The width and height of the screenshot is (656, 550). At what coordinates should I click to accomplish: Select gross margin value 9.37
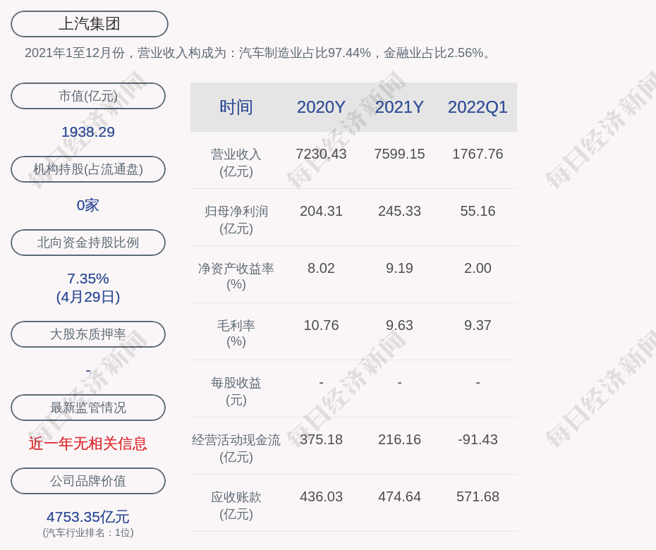click(478, 325)
